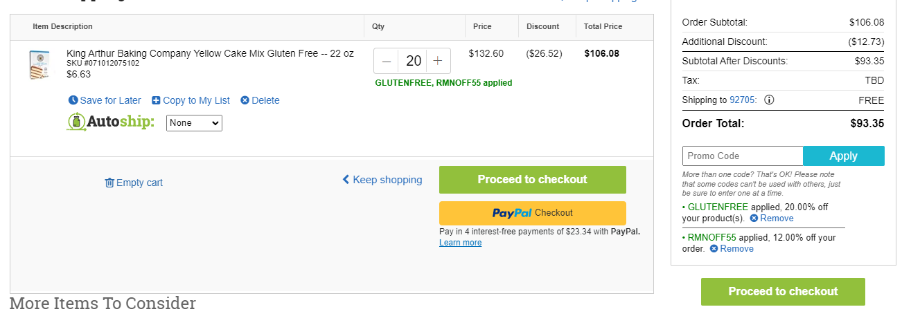
Task: Click the Delete item x icon
Action: coord(245,100)
